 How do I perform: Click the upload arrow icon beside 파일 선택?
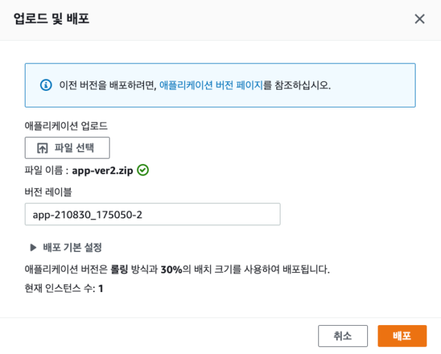click(43, 148)
